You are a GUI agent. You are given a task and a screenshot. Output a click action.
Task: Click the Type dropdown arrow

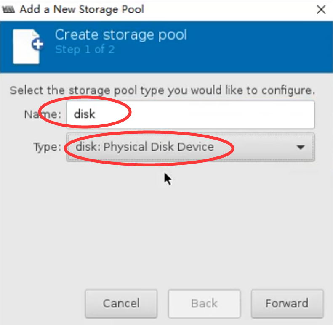click(x=300, y=148)
